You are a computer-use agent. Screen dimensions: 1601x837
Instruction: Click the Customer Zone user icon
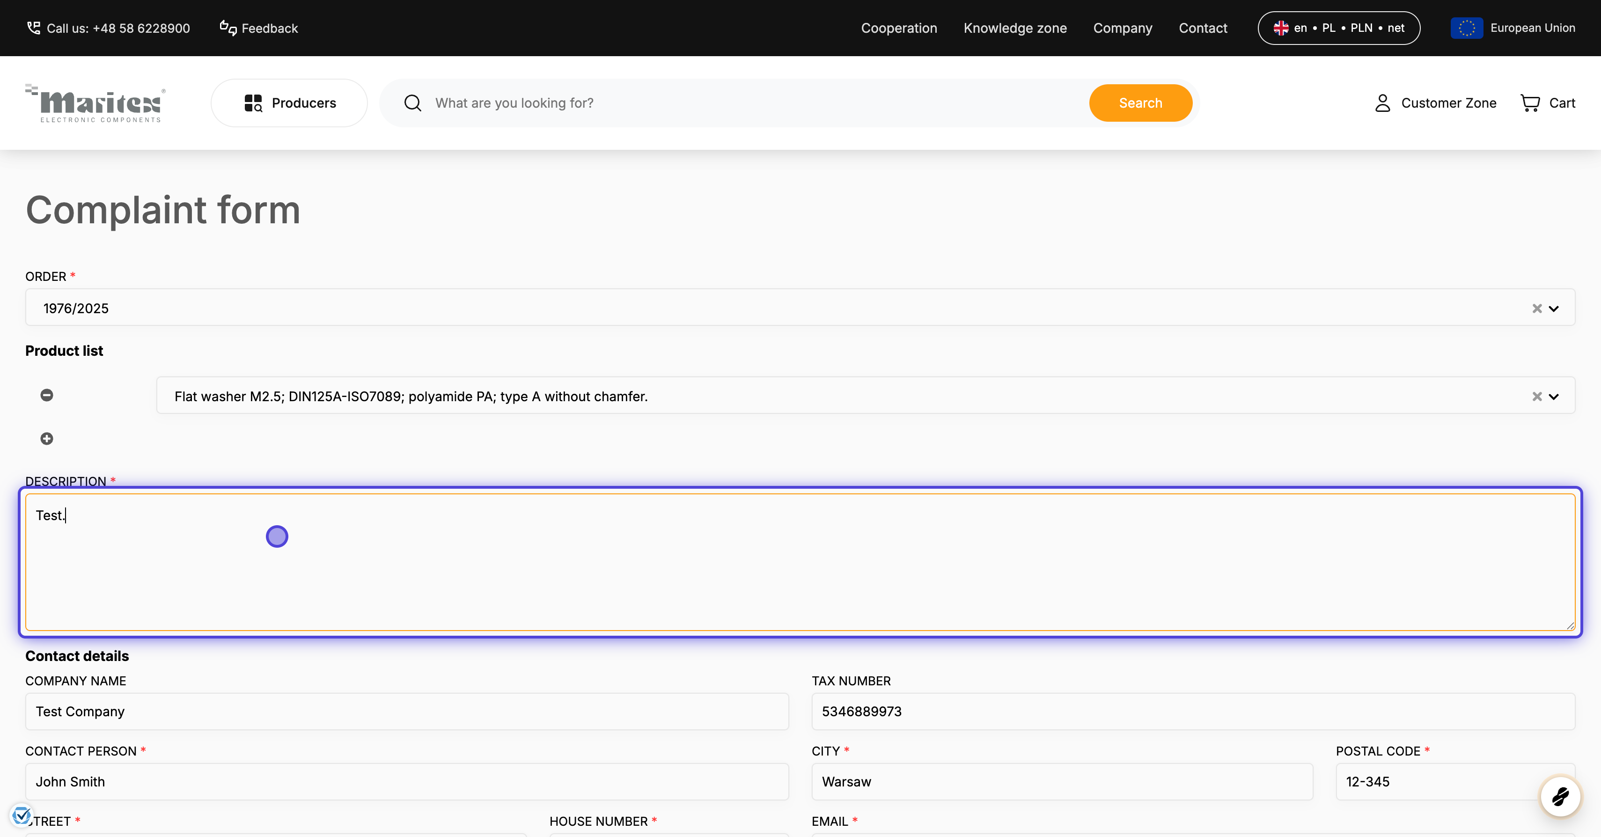coord(1382,103)
